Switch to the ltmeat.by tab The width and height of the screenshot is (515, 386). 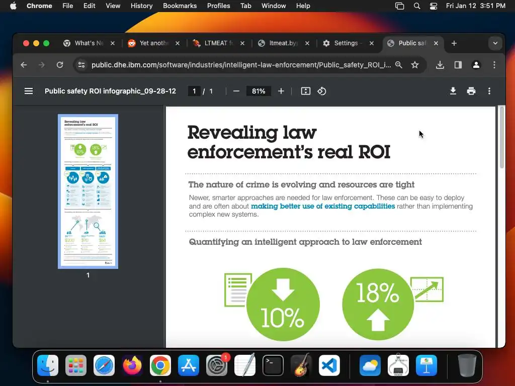point(283,43)
